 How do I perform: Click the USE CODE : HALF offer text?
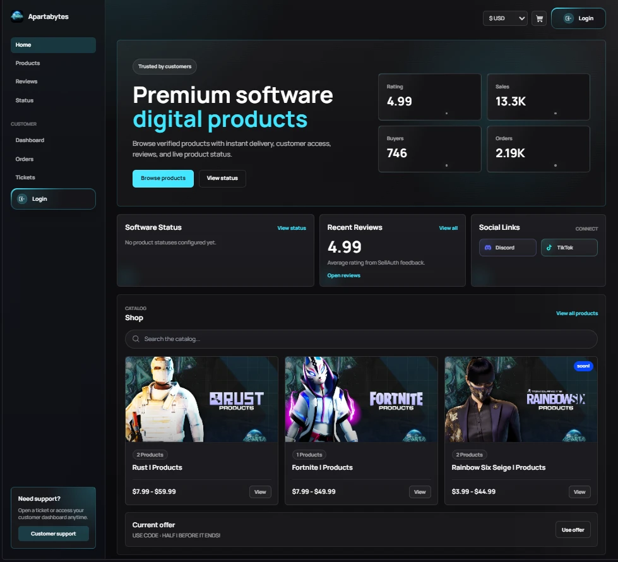pyautogui.click(x=176, y=535)
